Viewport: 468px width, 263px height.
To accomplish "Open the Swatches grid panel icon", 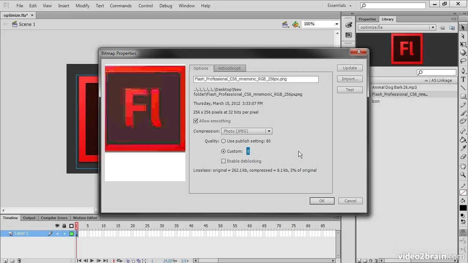I will [x=349, y=35].
